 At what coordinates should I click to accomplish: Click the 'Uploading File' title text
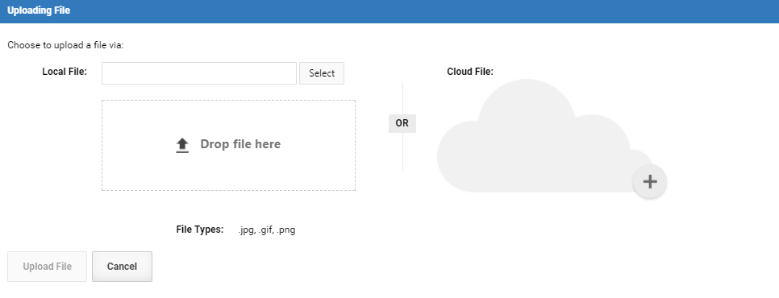[39, 10]
